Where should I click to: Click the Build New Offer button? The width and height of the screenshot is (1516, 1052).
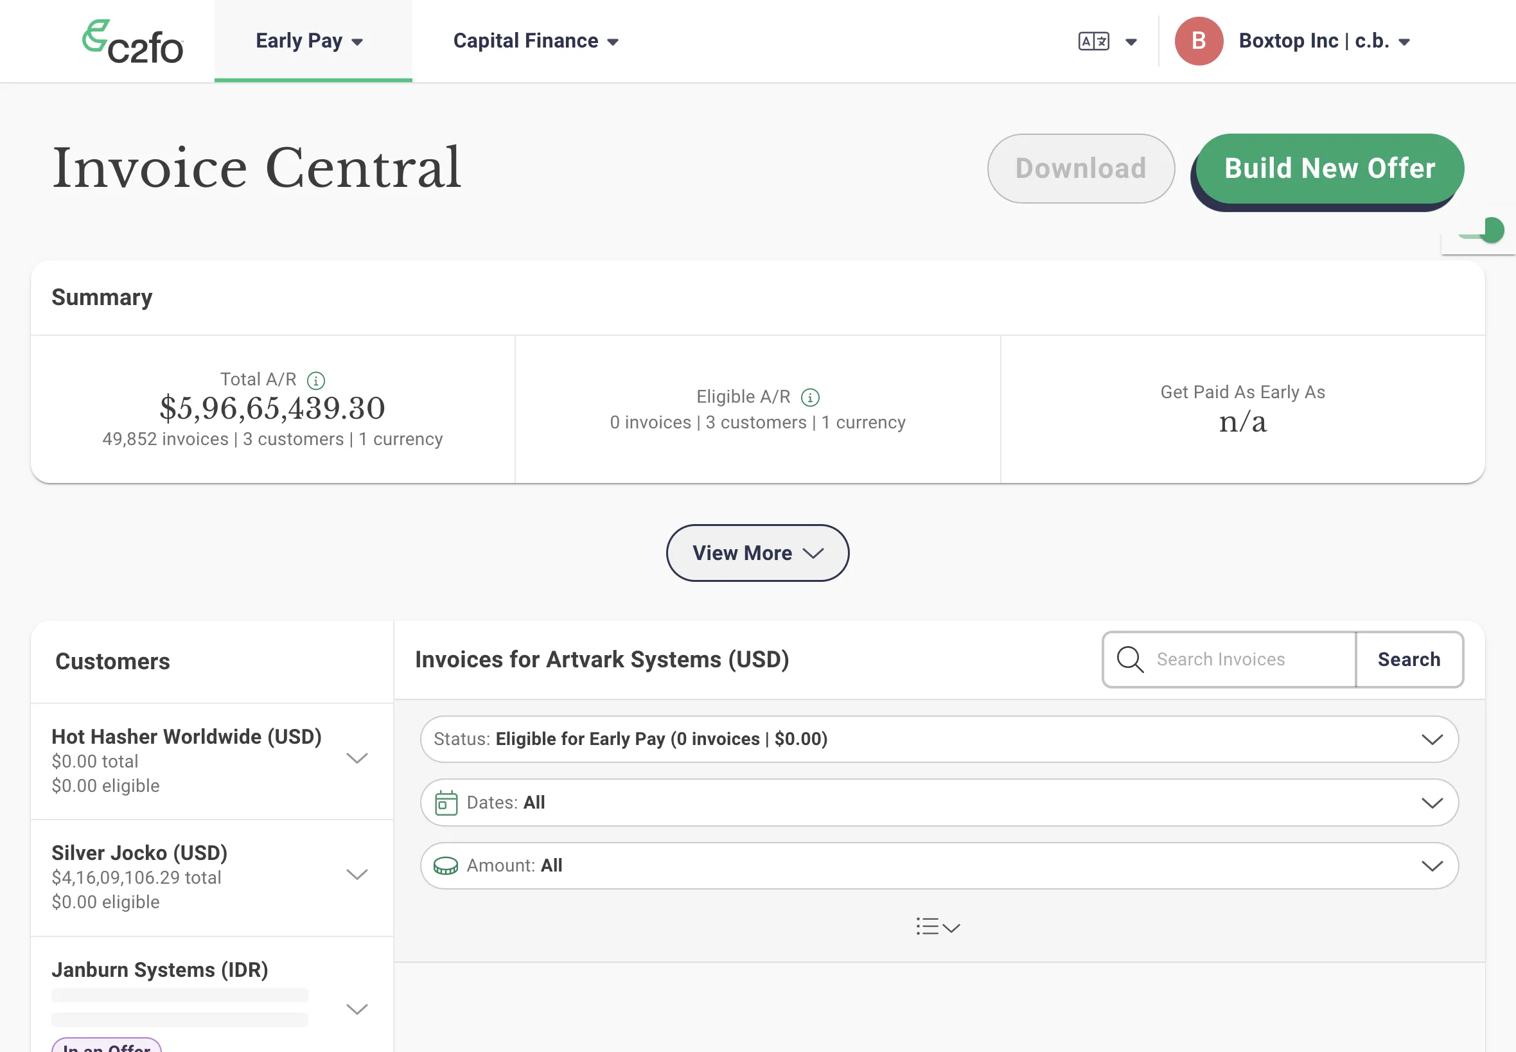tap(1330, 169)
